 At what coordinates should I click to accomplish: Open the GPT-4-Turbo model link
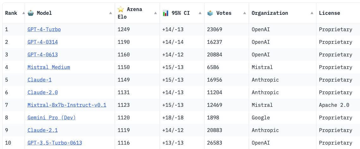point(44,30)
